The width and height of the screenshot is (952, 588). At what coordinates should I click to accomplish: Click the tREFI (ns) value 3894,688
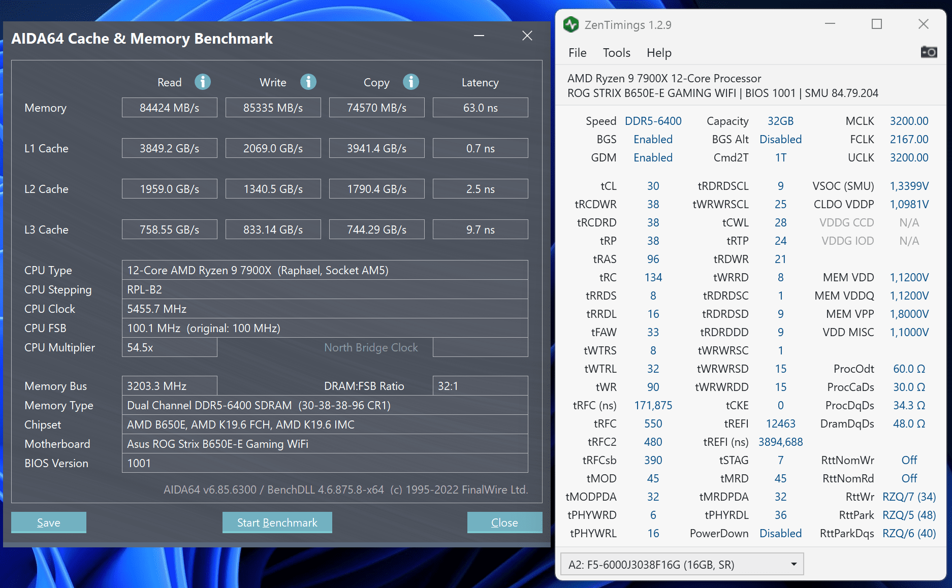pyautogui.click(x=781, y=442)
